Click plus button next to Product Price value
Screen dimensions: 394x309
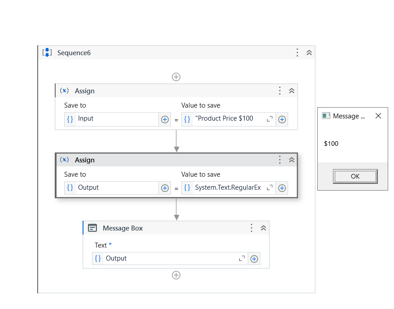pos(282,119)
